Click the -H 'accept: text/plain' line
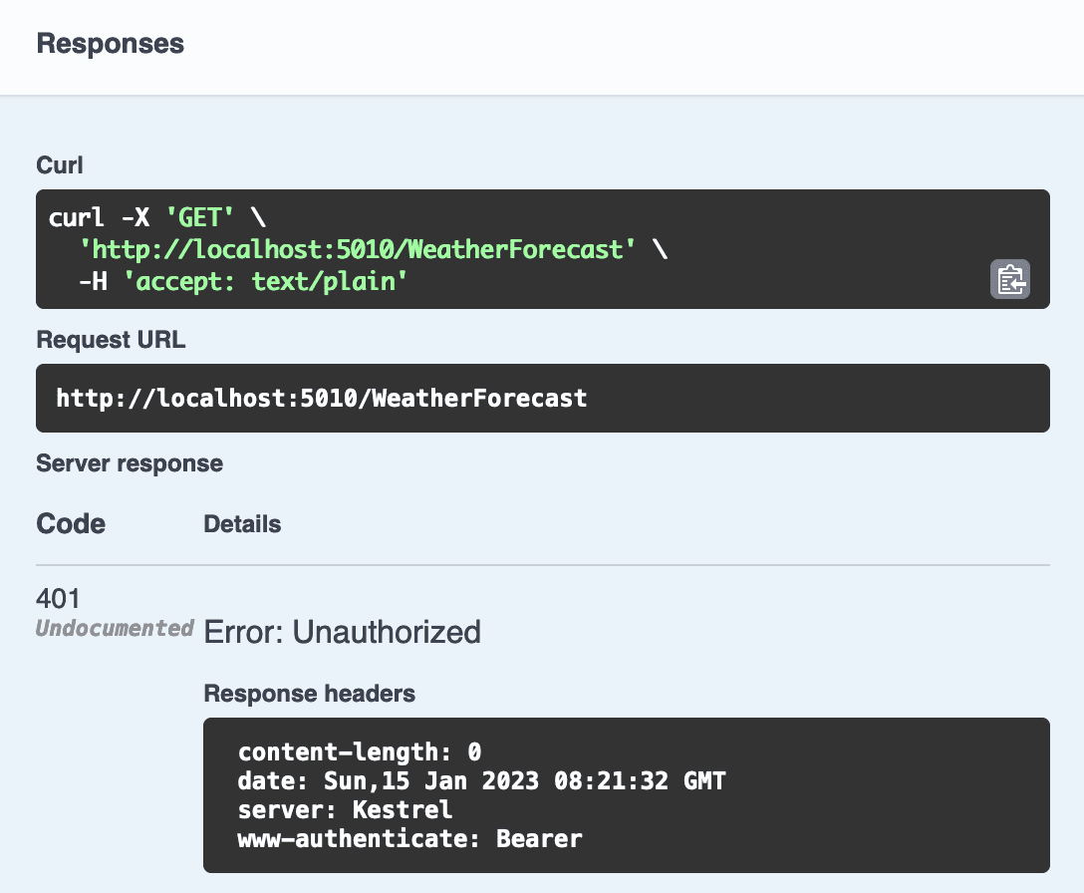 click(243, 281)
